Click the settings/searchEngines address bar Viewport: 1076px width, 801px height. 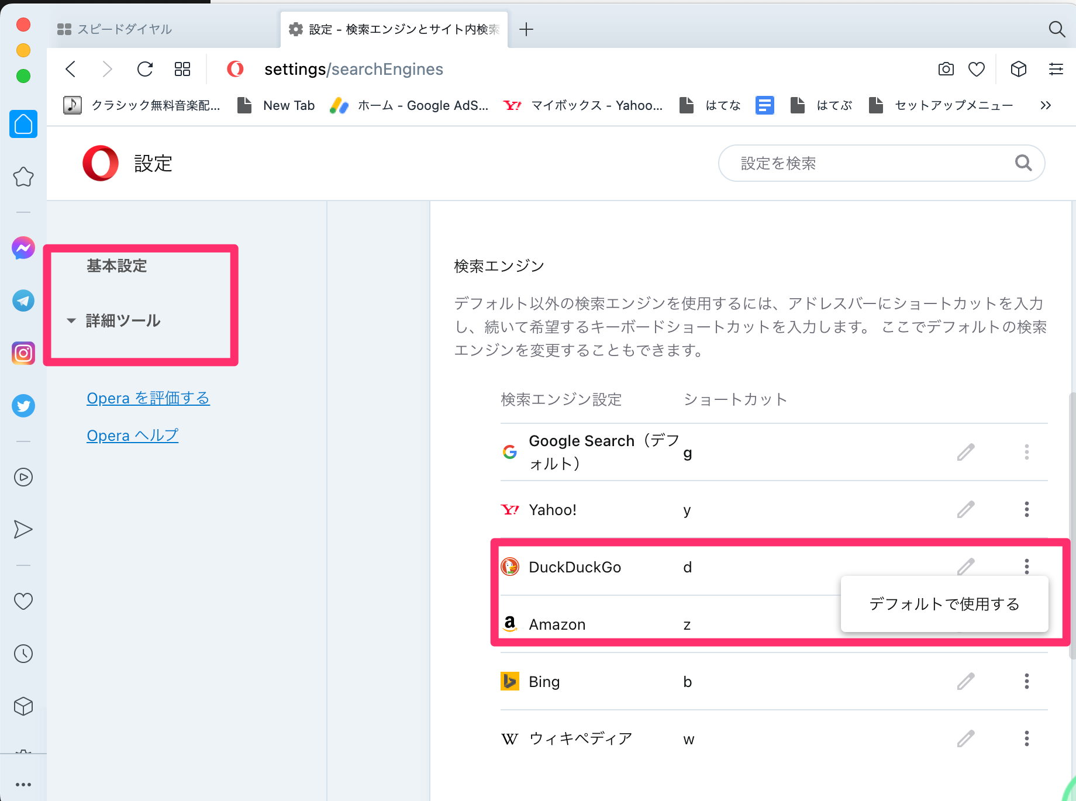pos(354,69)
